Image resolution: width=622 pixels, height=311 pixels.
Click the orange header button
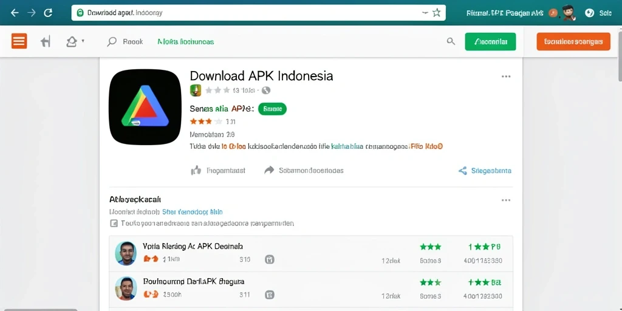pos(573,42)
